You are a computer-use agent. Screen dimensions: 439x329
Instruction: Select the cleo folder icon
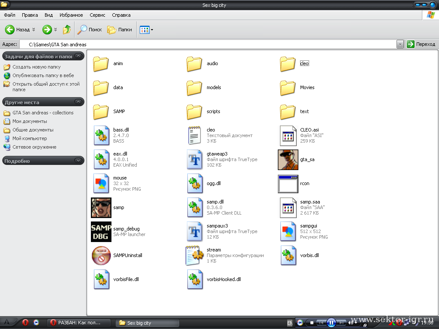tap(288, 64)
